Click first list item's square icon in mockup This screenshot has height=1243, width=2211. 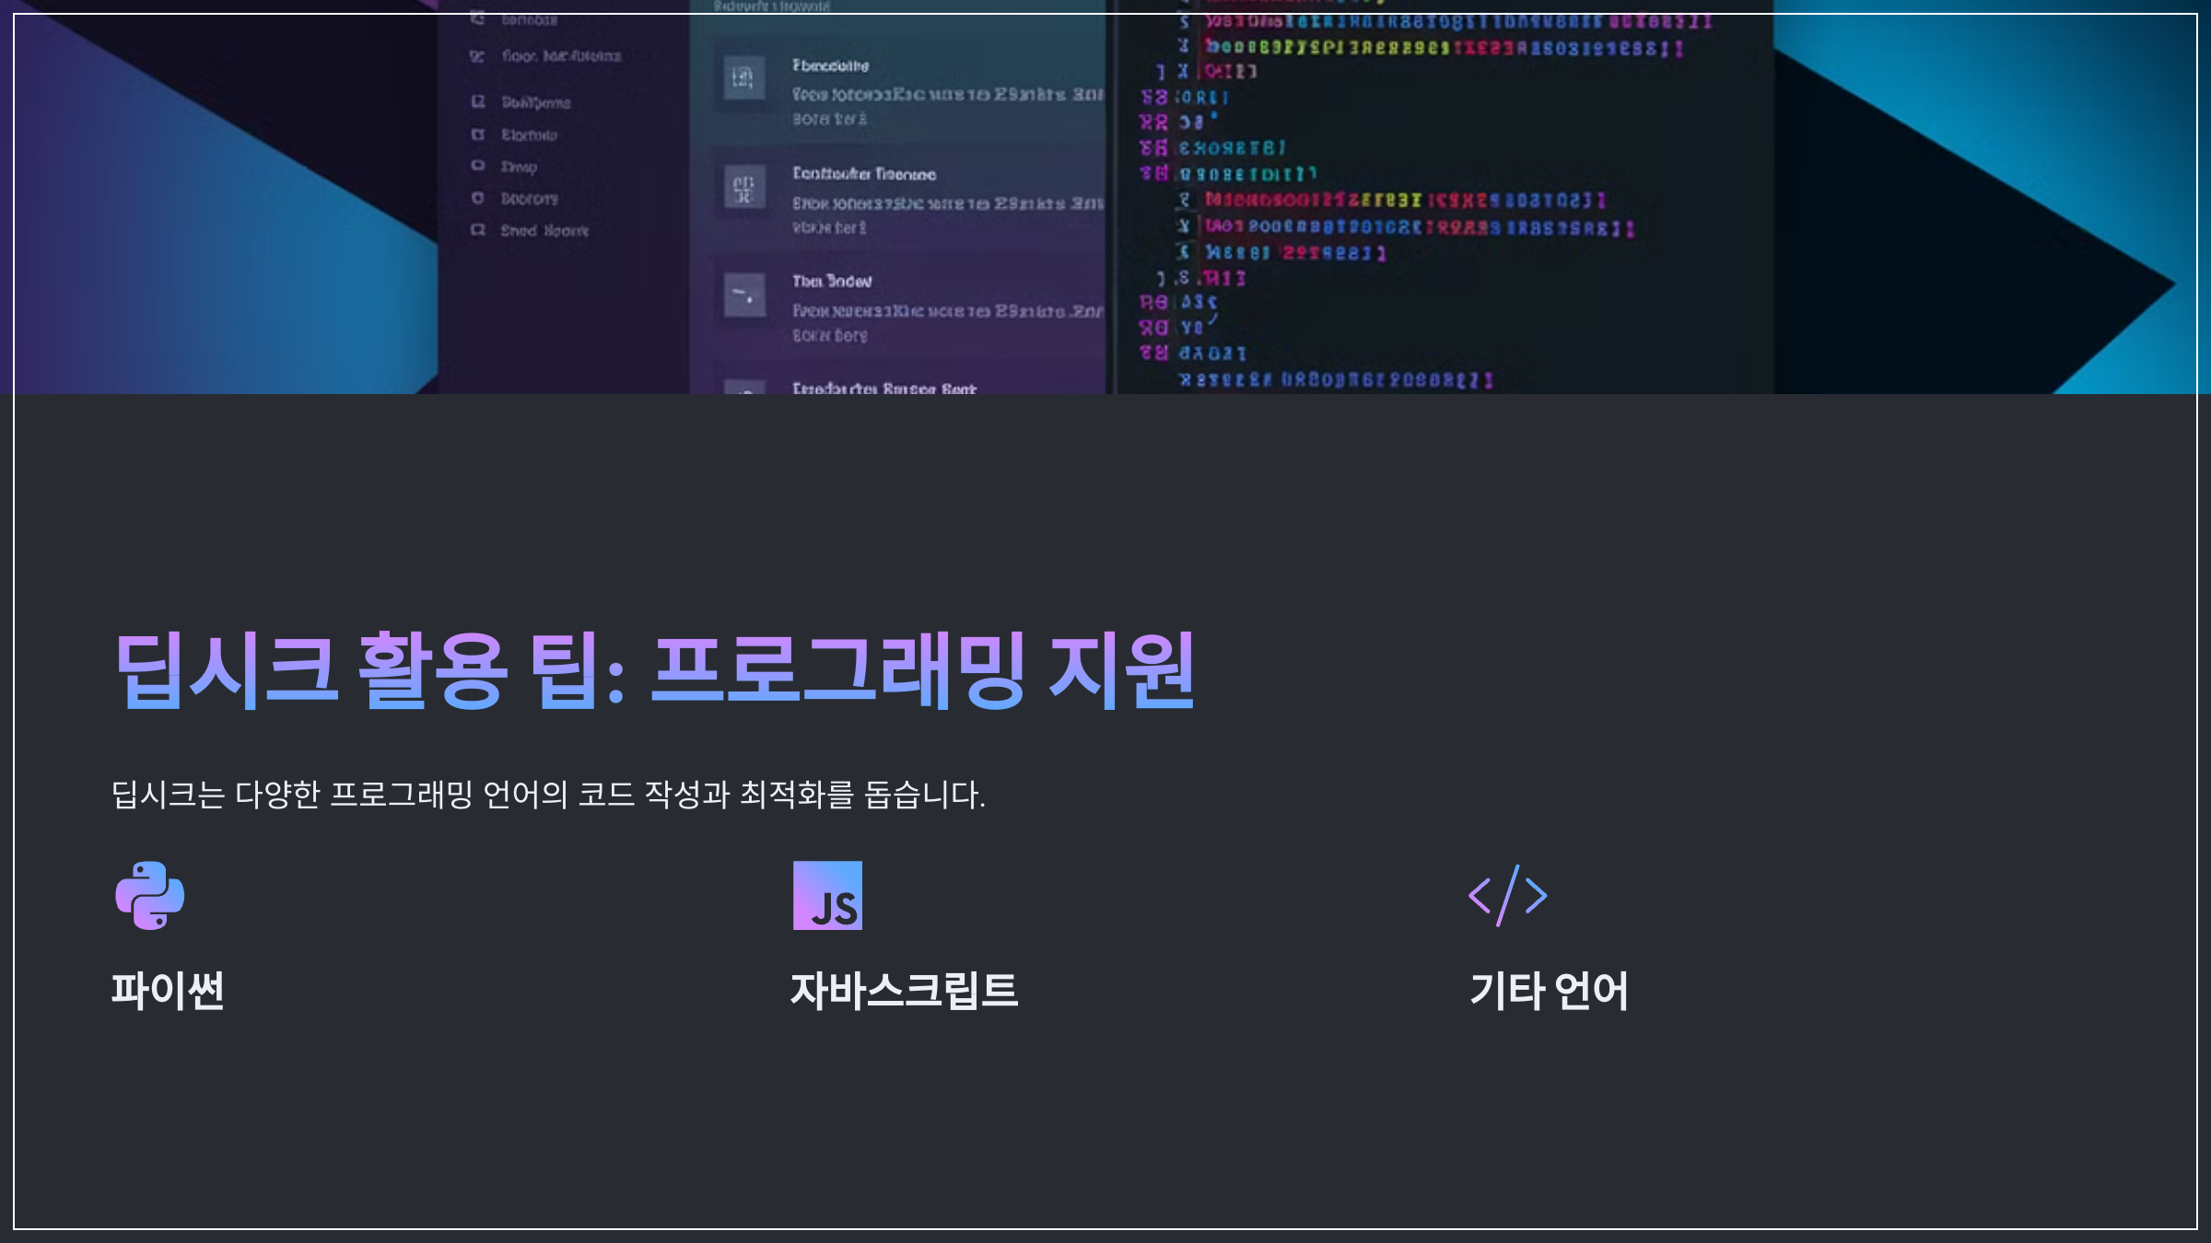click(743, 78)
